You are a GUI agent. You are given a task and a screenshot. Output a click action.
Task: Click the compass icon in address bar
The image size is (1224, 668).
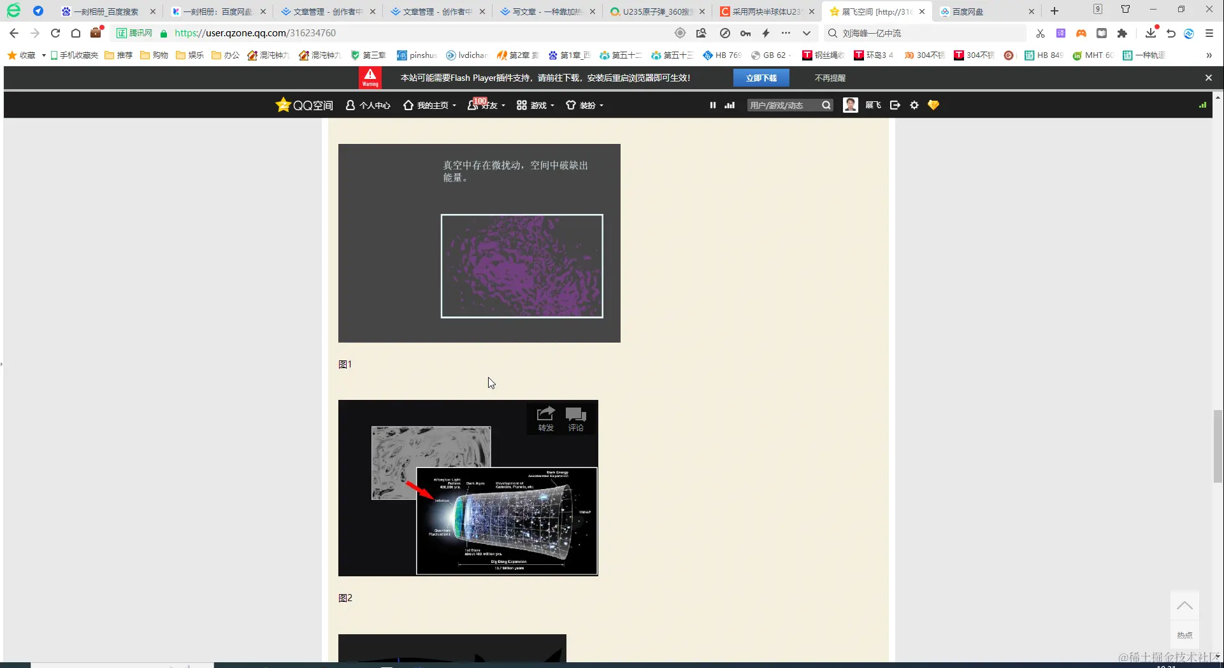click(x=725, y=33)
